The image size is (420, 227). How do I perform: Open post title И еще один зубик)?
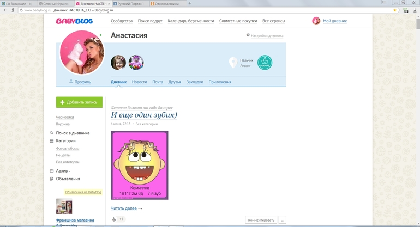[x=144, y=115]
